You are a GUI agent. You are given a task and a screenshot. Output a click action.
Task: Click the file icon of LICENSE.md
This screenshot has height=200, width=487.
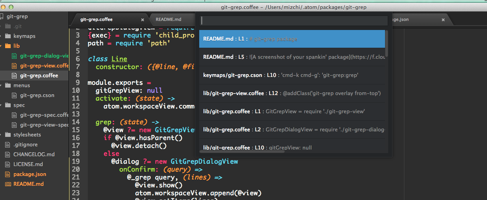point(8,164)
